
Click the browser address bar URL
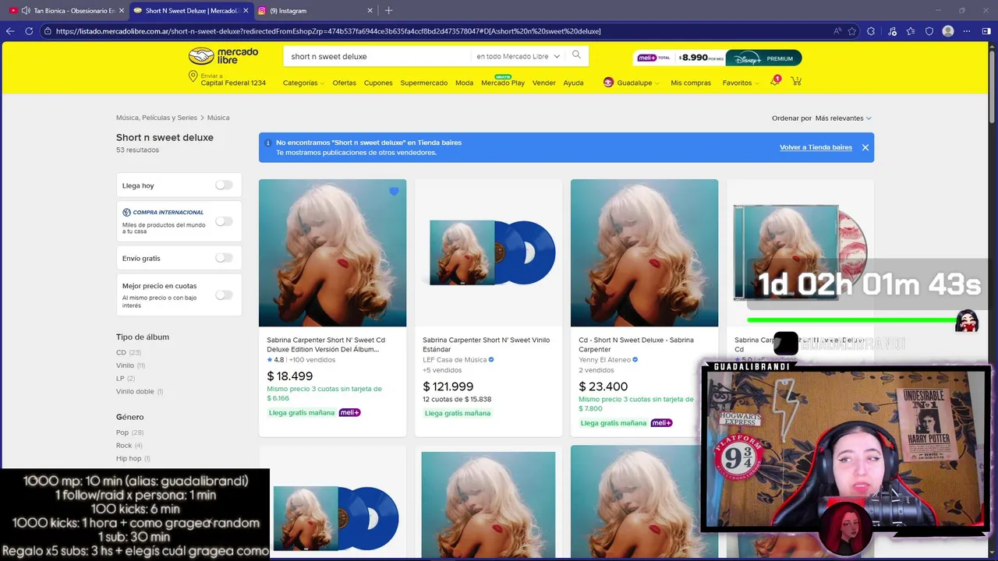point(327,31)
